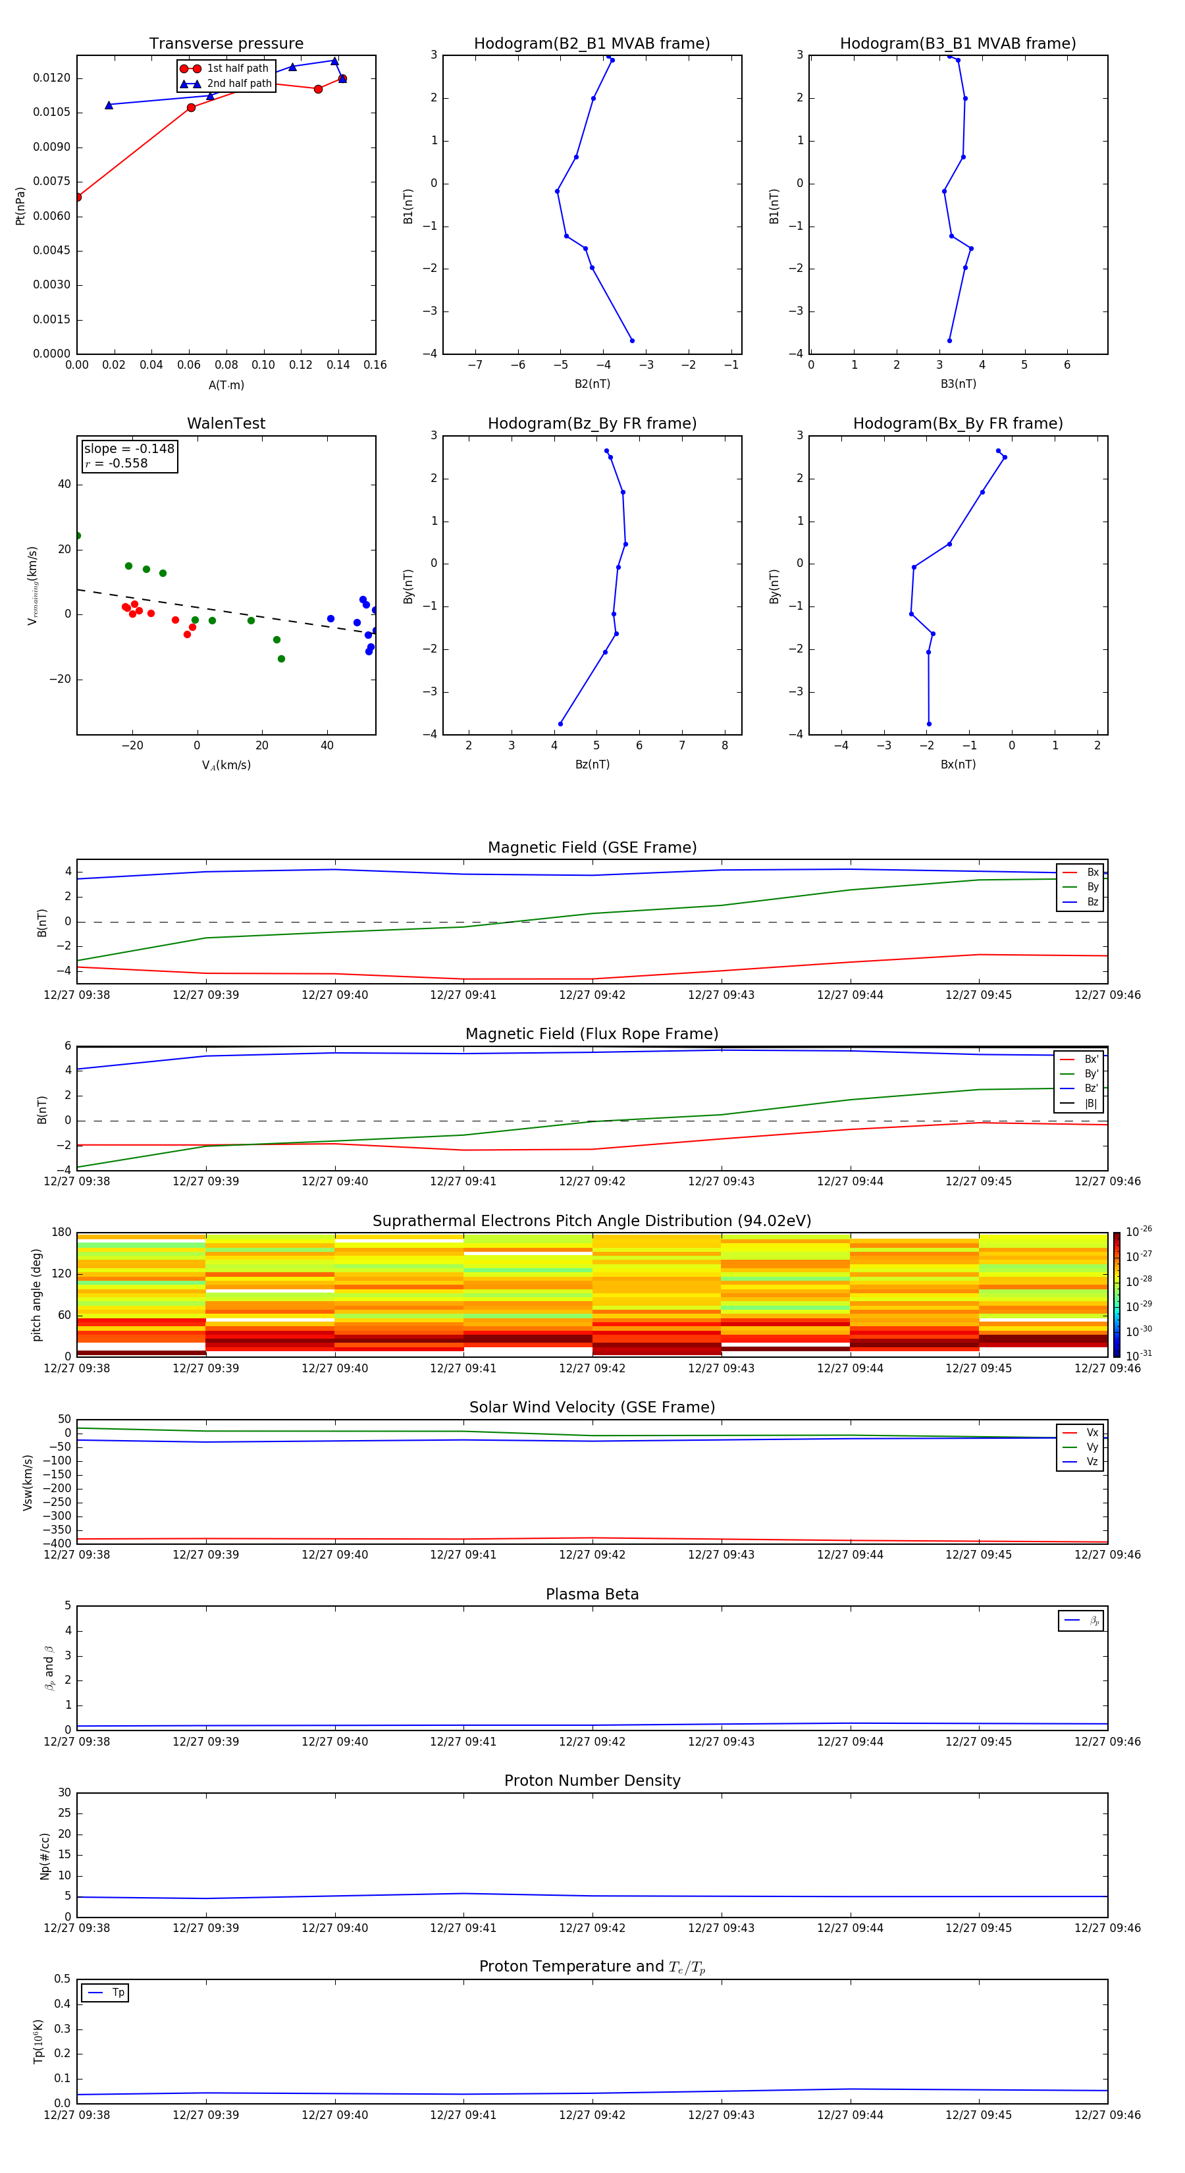Click the Vz legend entry in solar wind plot
Image resolution: width=1185 pixels, height=2173 pixels.
coord(1080,1461)
